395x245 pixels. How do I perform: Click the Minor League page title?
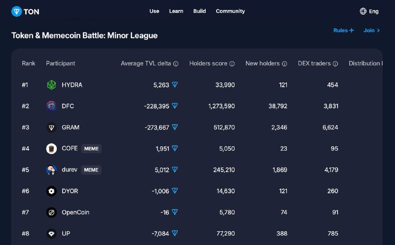[84, 36]
